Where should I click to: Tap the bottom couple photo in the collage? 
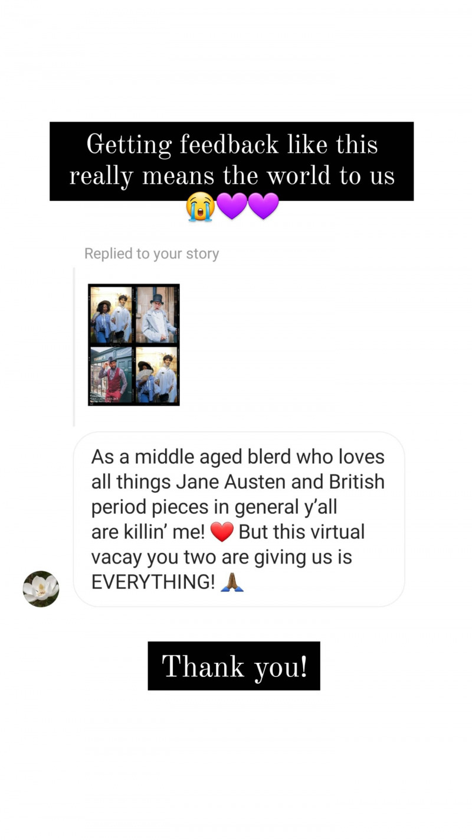click(x=156, y=375)
